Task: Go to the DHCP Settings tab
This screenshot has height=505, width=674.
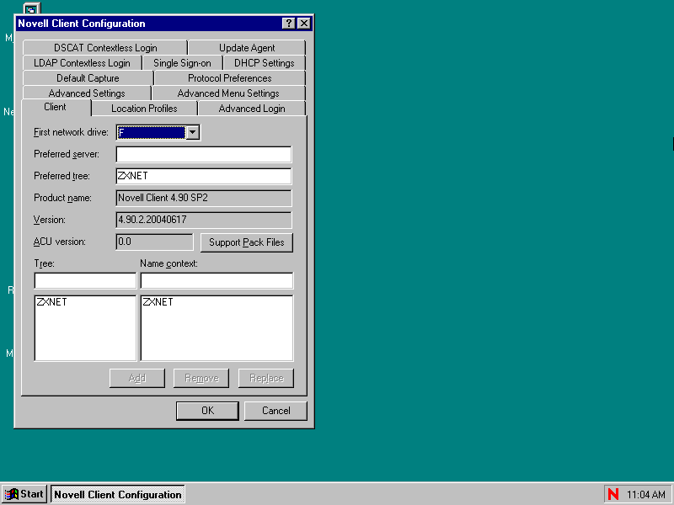Action: pos(265,63)
